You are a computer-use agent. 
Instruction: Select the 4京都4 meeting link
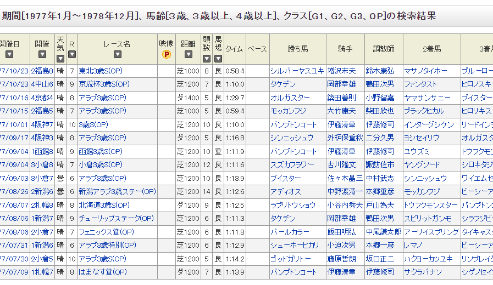coord(42,98)
